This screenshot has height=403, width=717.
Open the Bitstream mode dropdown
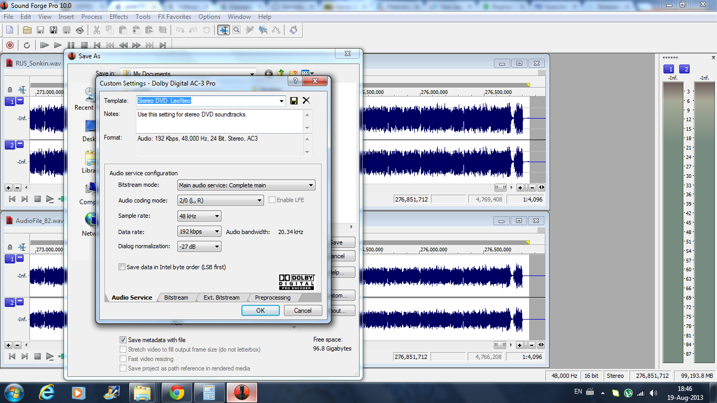click(x=311, y=185)
